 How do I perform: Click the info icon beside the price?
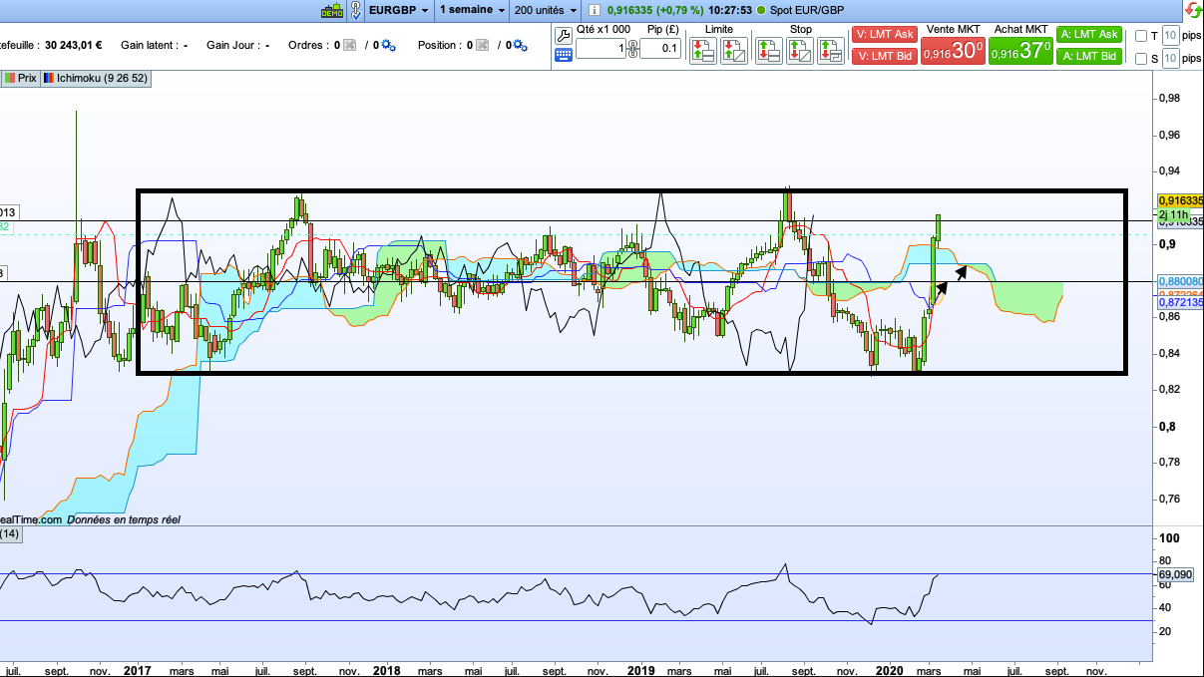point(595,10)
